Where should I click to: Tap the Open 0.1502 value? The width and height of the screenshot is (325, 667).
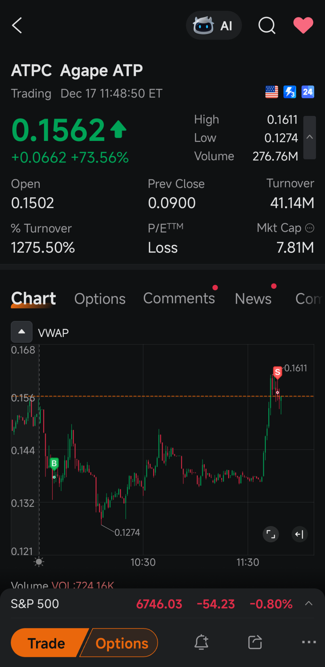(x=33, y=203)
